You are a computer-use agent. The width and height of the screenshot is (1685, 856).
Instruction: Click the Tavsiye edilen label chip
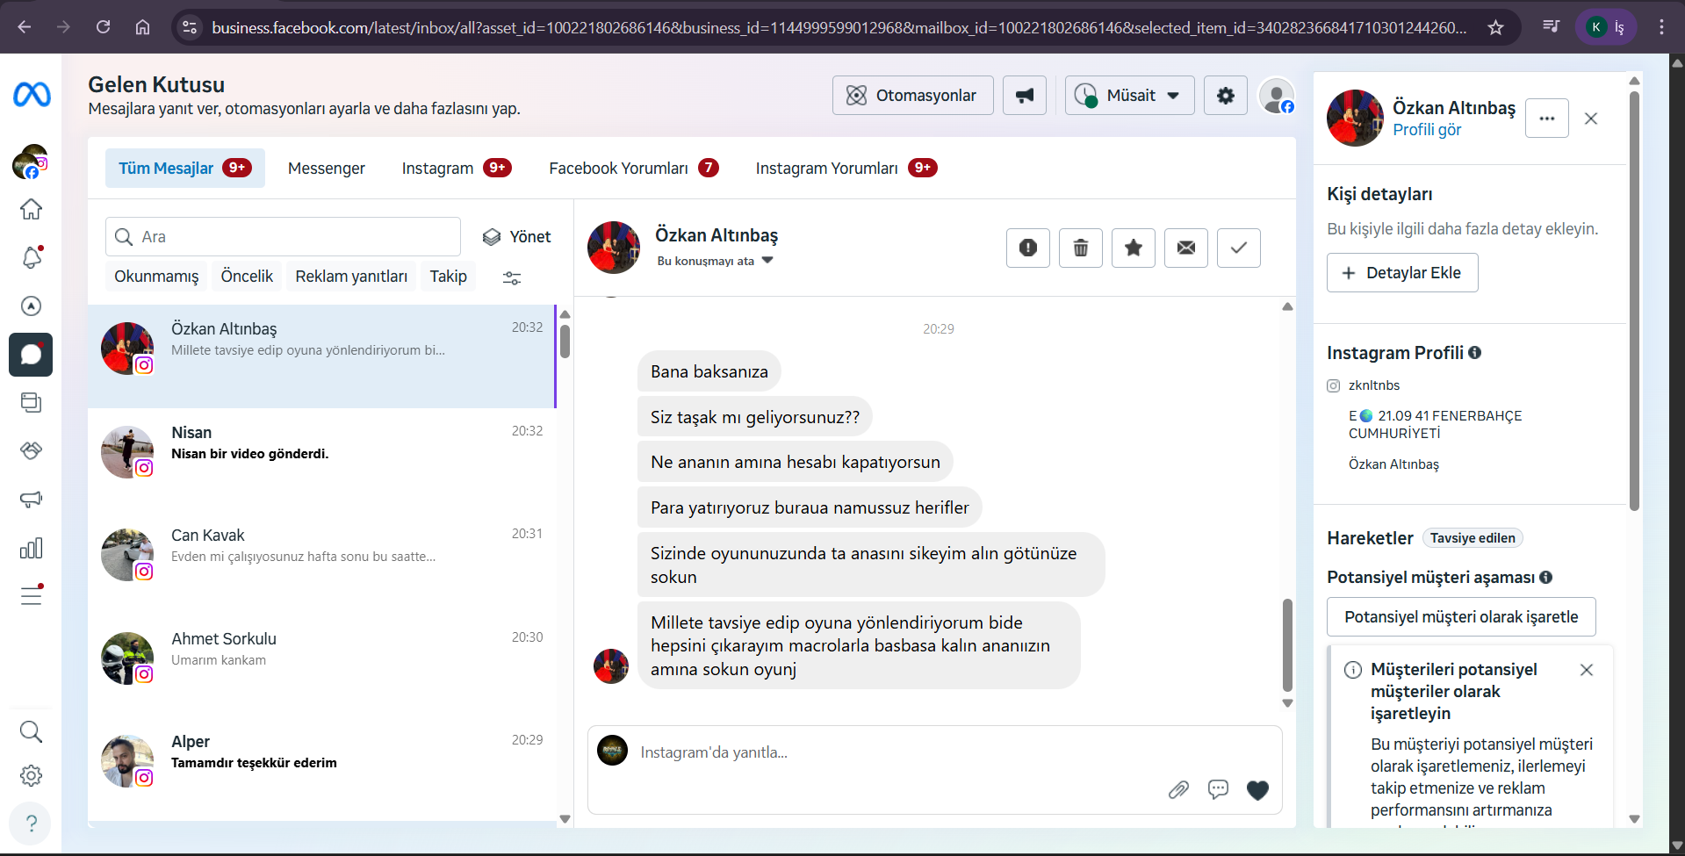1473,538
